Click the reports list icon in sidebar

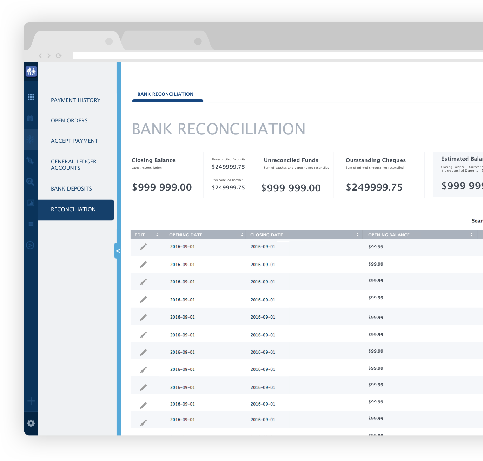(x=31, y=224)
